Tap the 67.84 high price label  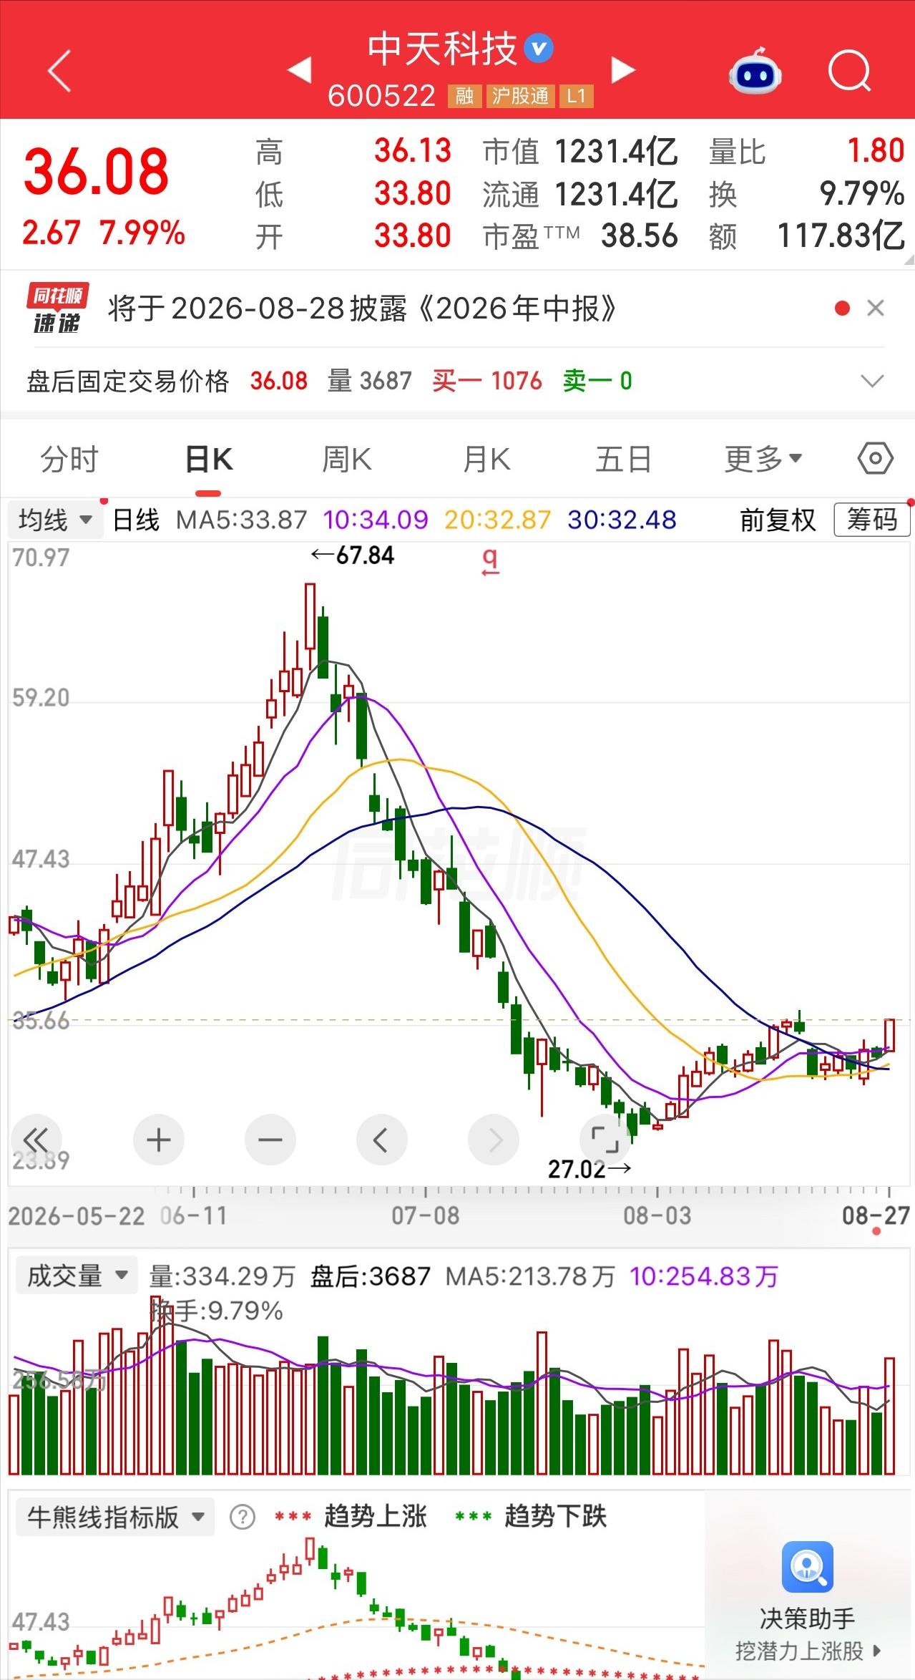pyautogui.click(x=353, y=555)
